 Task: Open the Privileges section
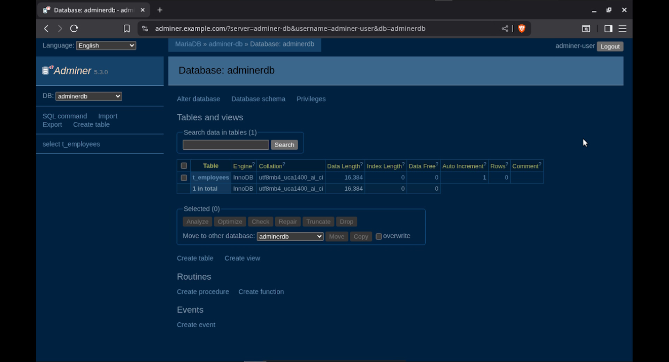tap(311, 99)
